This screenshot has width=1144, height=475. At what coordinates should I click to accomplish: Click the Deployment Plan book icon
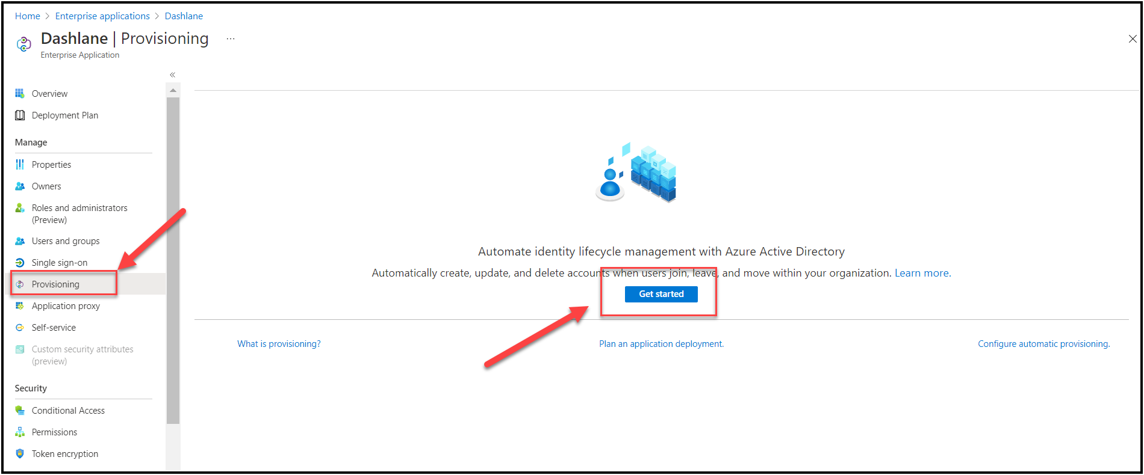pos(20,115)
